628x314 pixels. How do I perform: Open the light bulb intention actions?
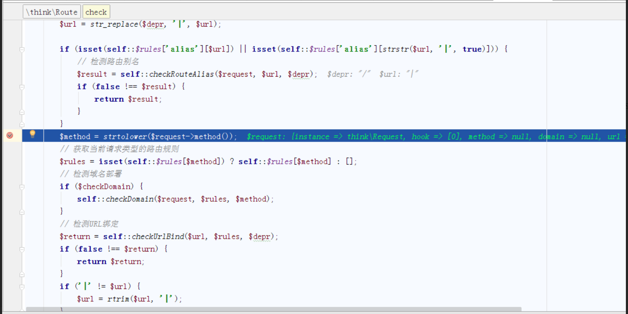(32, 134)
